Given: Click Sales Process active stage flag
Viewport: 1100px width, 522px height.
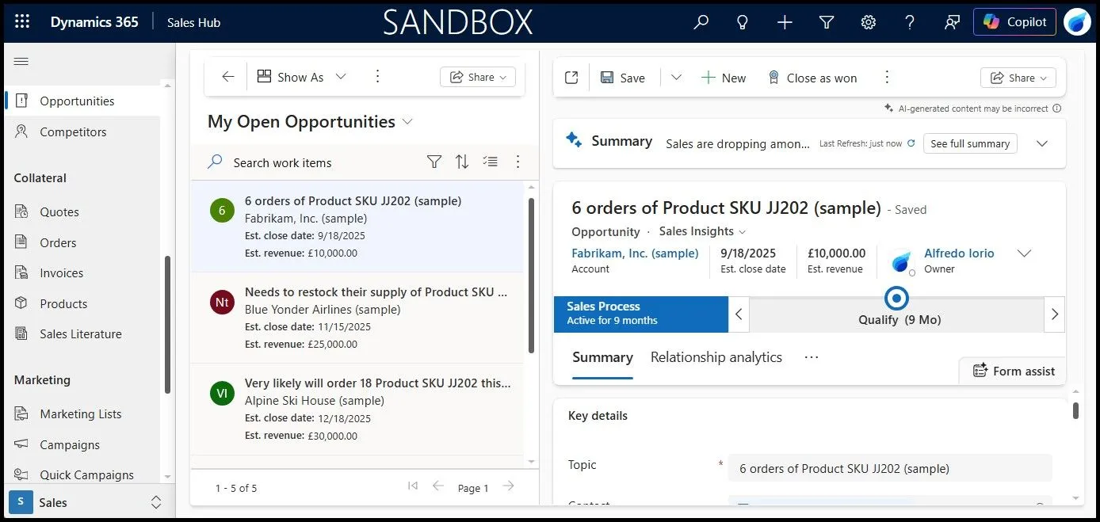Looking at the screenshot, I should coord(640,314).
